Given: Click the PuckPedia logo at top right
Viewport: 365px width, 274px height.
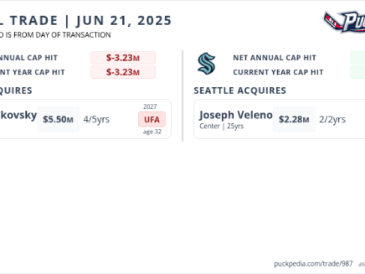Looking at the screenshot, I should [x=344, y=22].
